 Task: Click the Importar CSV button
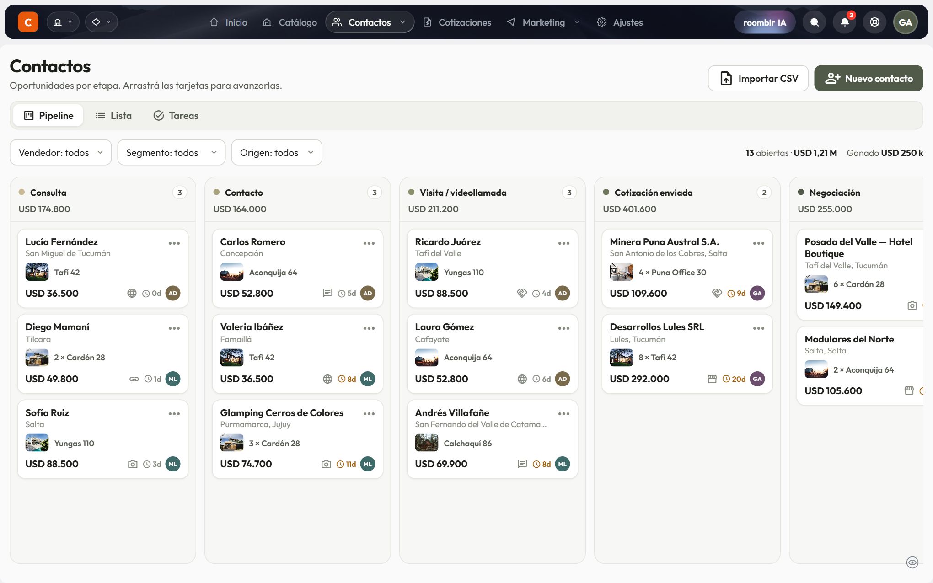pyautogui.click(x=758, y=78)
